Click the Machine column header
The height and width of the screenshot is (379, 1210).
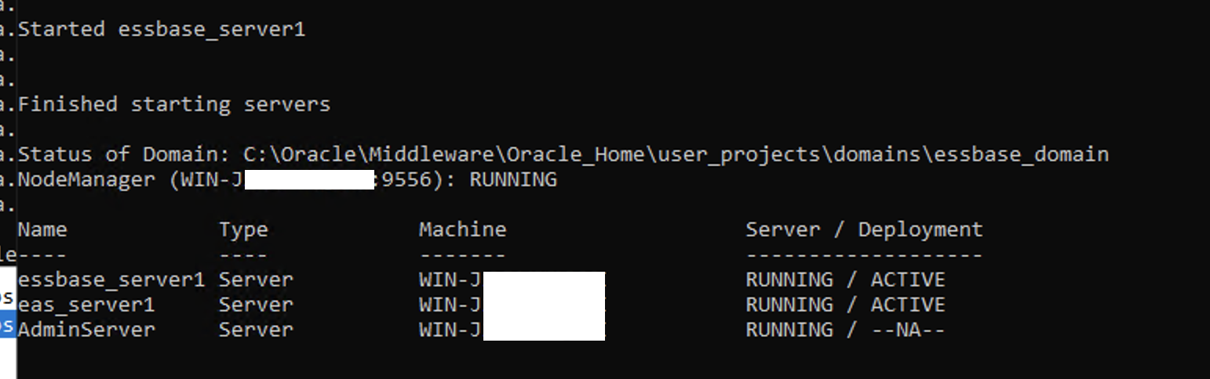coord(462,229)
